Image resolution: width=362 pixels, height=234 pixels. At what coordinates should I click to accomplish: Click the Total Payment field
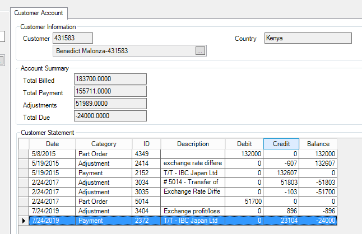(110, 91)
